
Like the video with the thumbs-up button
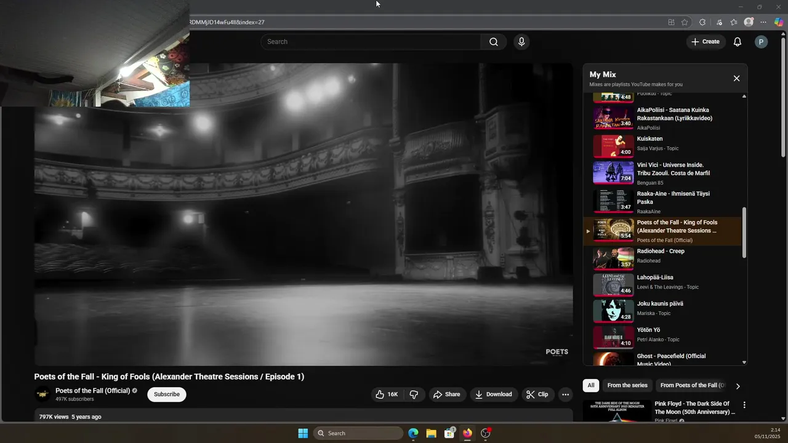coord(387,394)
